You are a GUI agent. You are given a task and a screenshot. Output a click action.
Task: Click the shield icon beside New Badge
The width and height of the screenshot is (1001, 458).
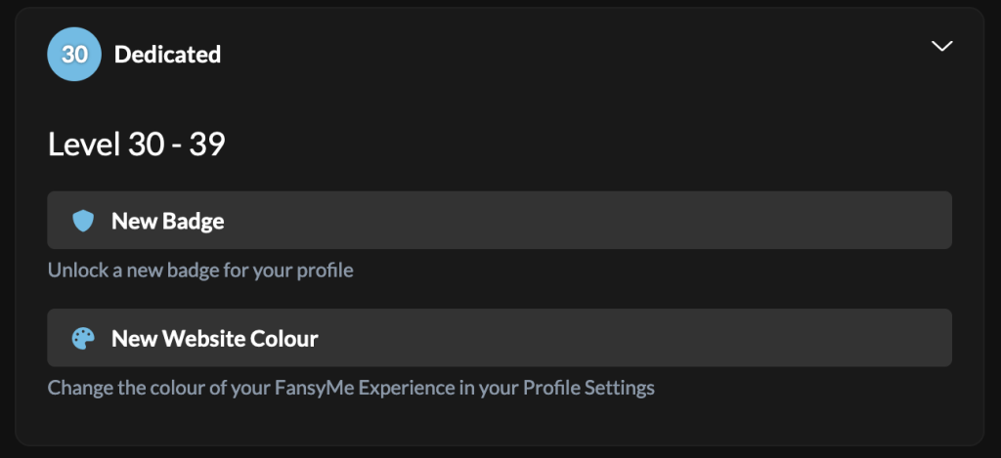(x=83, y=221)
